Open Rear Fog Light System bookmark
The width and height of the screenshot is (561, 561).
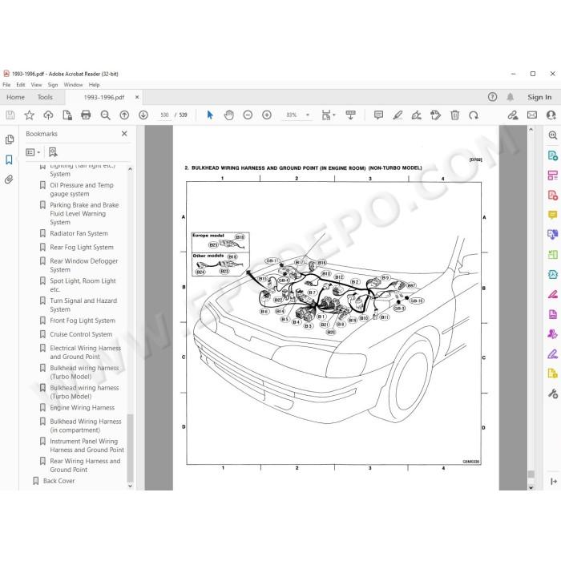pos(82,247)
